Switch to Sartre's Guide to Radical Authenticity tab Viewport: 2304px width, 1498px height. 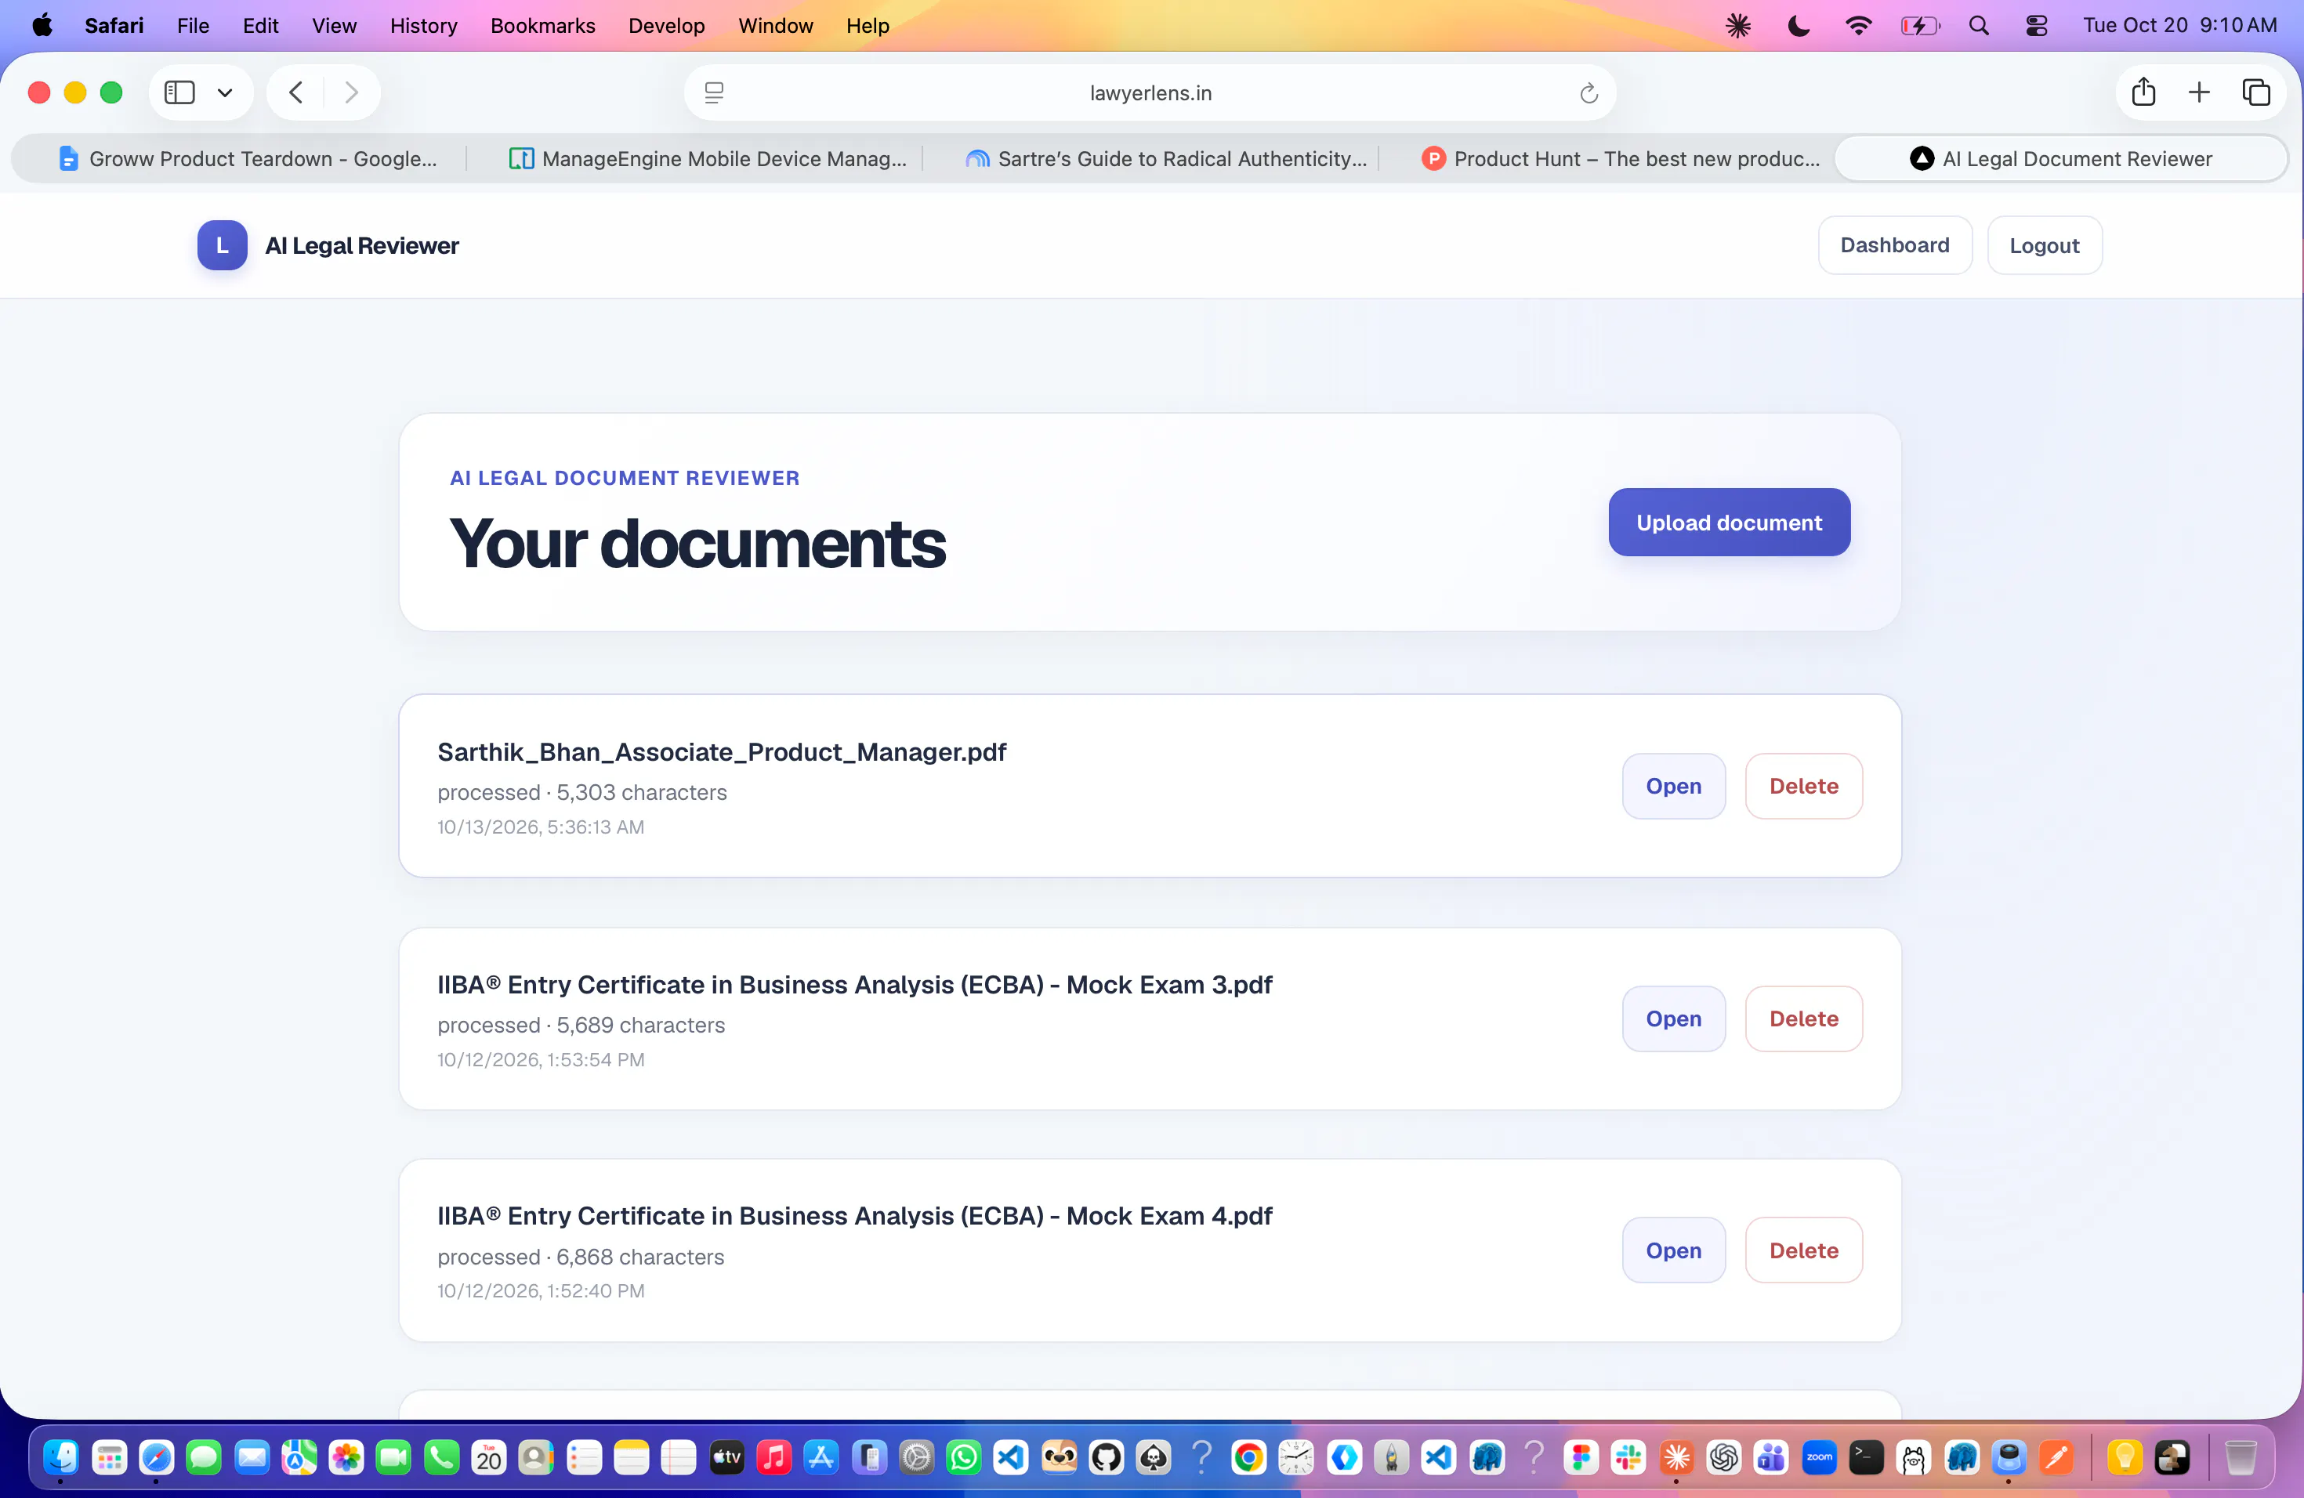coord(1165,159)
